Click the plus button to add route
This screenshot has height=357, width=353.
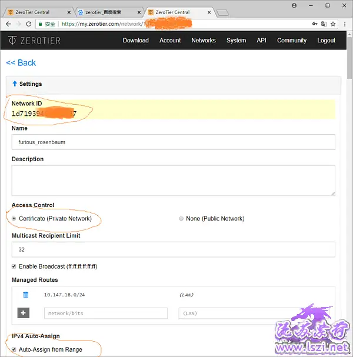pyautogui.click(x=24, y=313)
